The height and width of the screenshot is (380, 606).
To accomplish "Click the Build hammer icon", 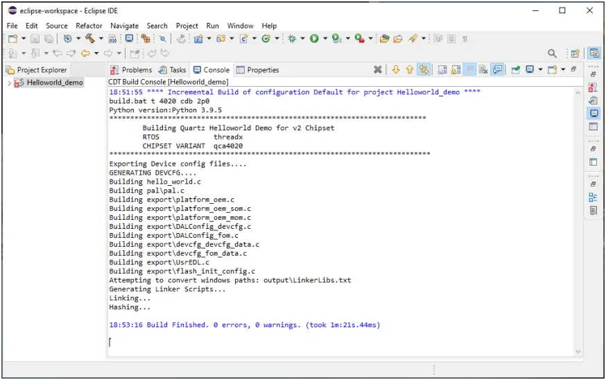I will (x=89, y=39).
